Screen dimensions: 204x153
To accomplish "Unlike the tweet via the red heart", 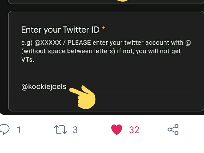I will [117, 130].
